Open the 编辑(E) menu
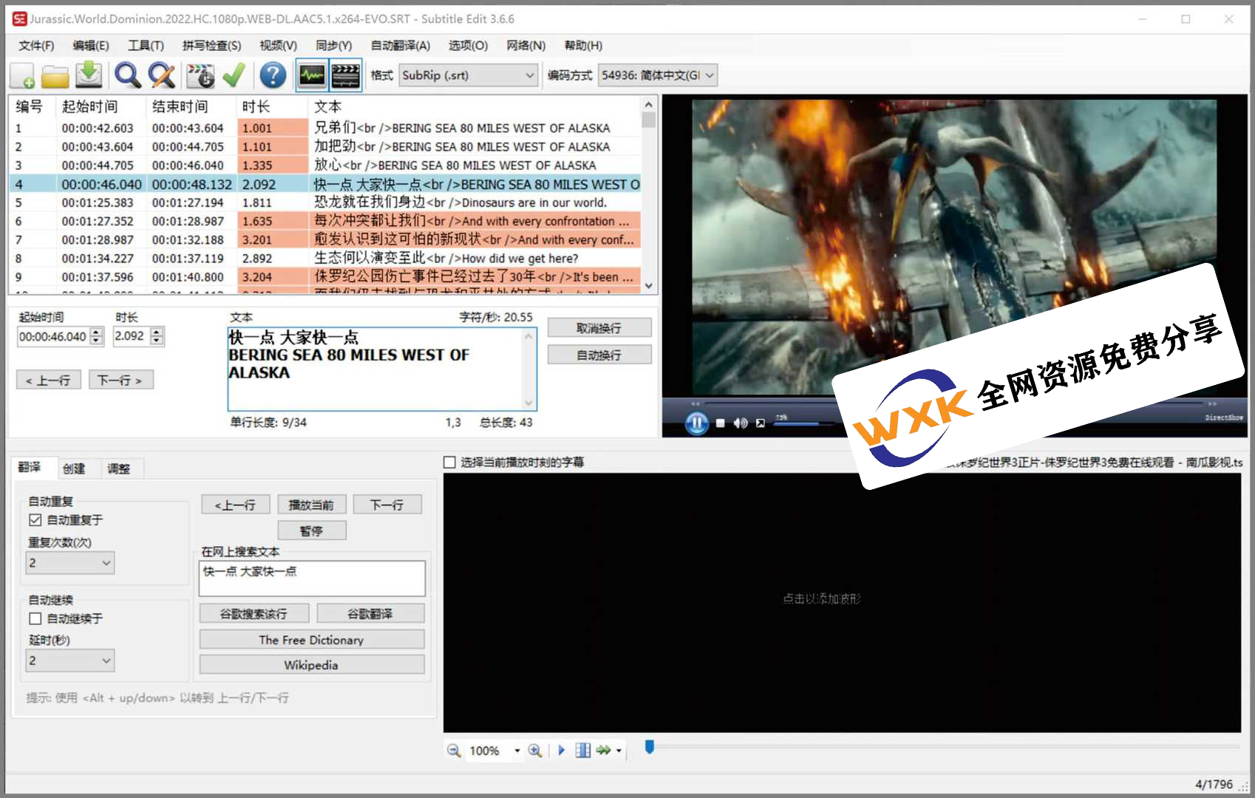Image resolution: width=1255 pixels, height=798 pixels. tap(91, 46)
